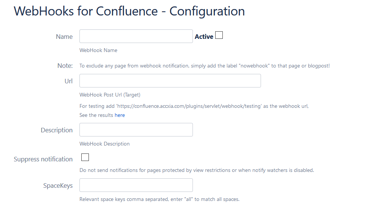379x210 pixels.
Task: Enable the Active checkbox
Action: coord(219,35)
